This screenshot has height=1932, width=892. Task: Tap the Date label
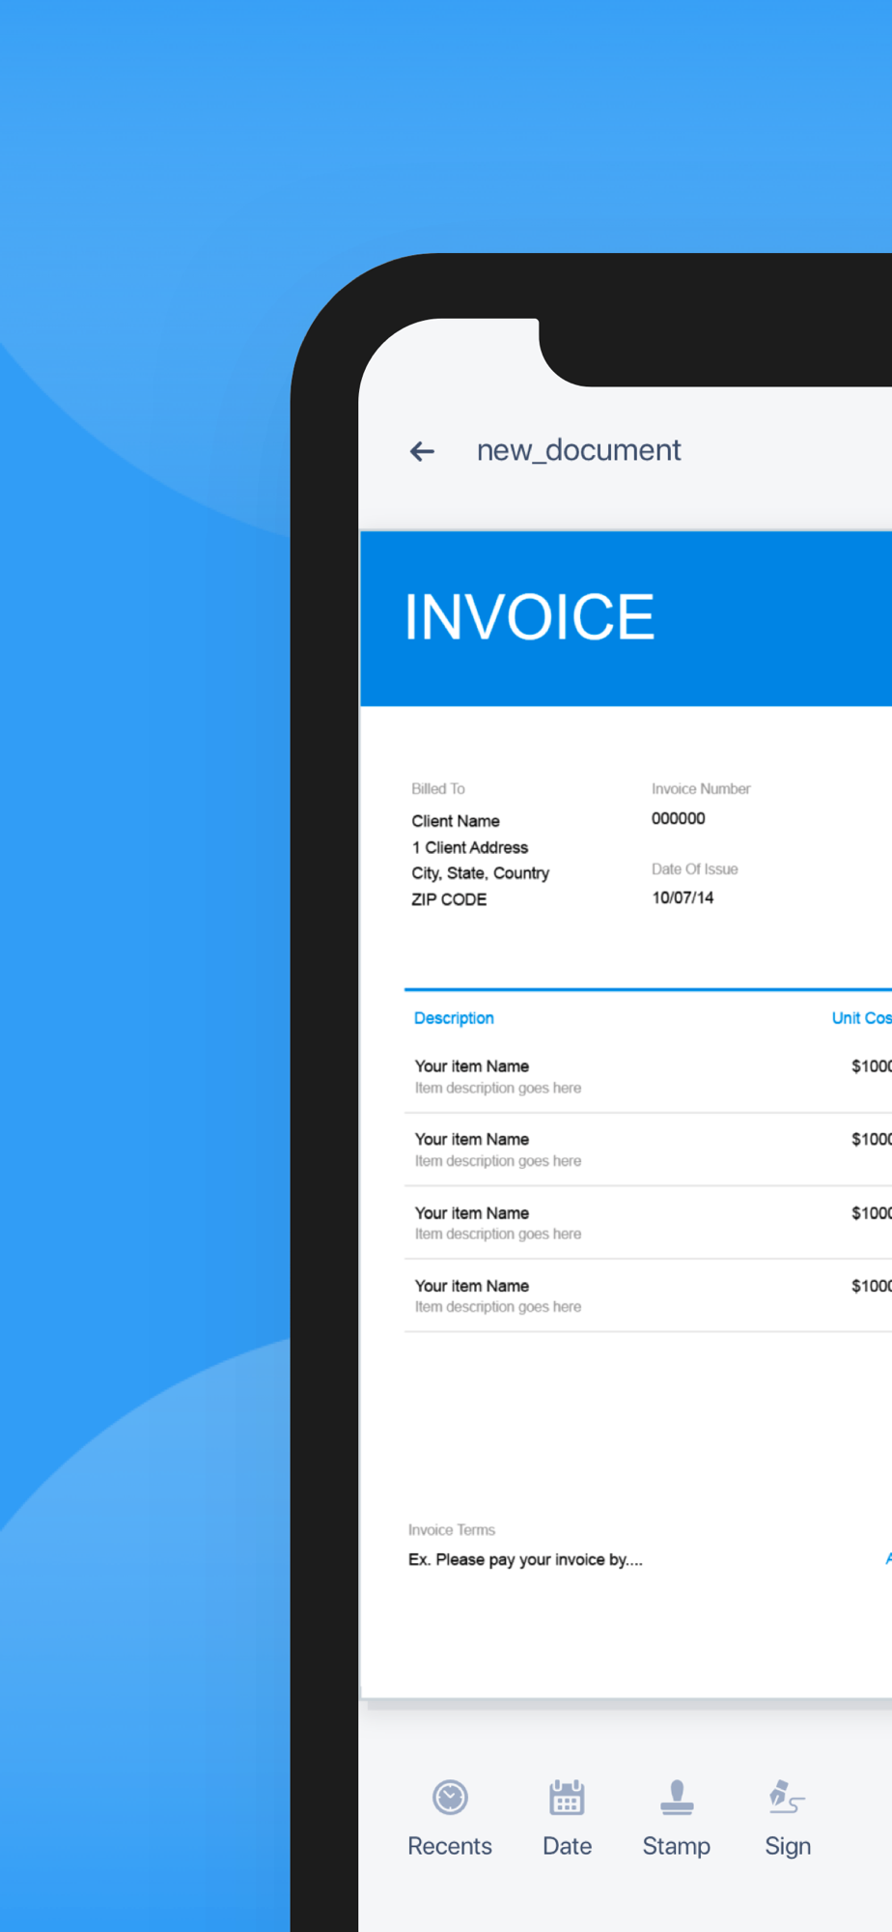[567, 1846]
